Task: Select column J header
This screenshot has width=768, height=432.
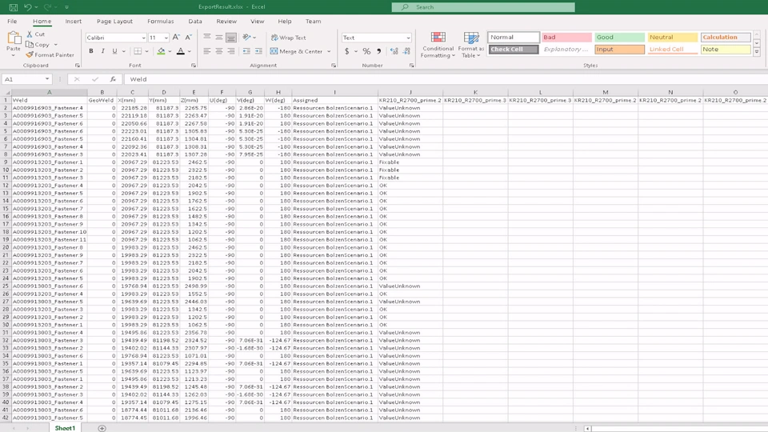Action: point(410,92)
